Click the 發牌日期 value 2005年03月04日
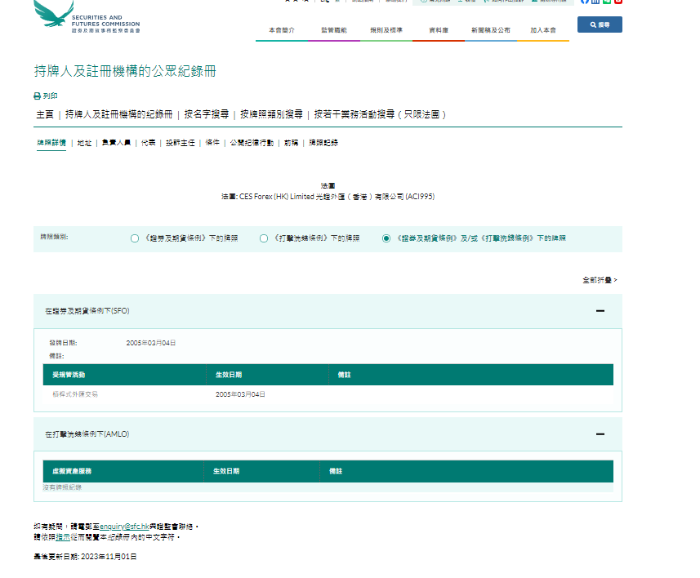Screen dimensions: 700x578 tap(151, 343)
